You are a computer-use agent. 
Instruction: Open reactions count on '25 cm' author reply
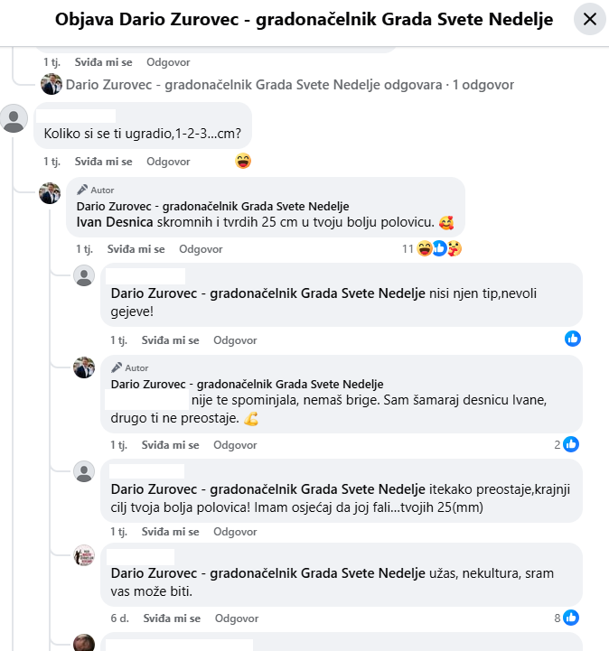click(x=408, y=248)
